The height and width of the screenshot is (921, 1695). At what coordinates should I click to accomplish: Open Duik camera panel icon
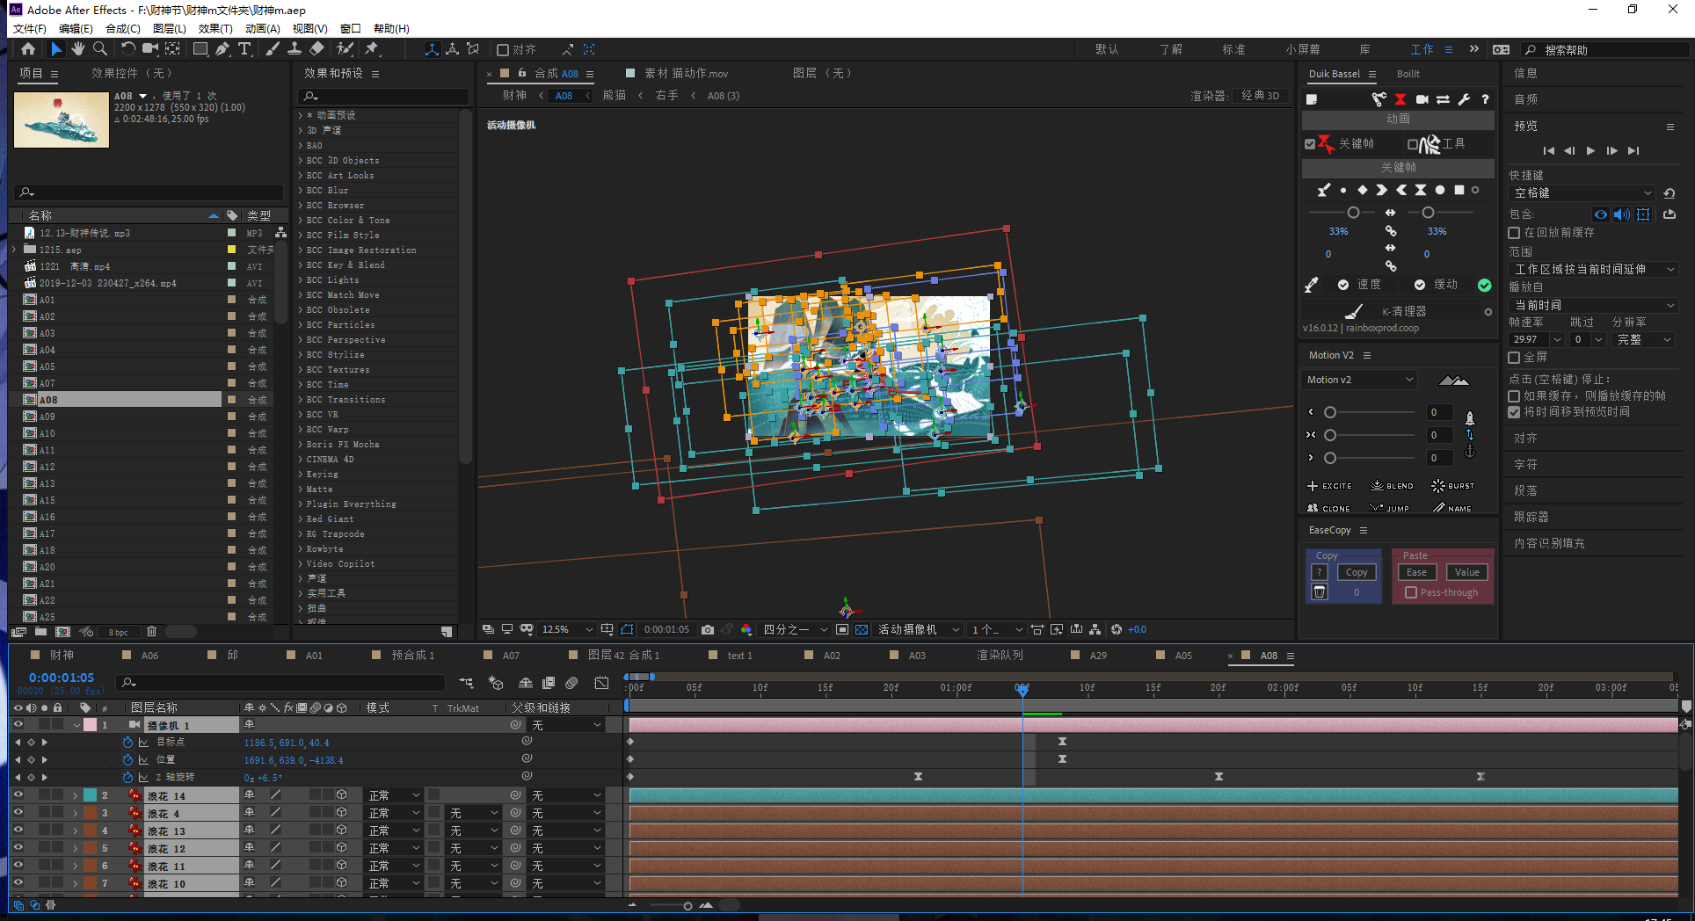1422,99
